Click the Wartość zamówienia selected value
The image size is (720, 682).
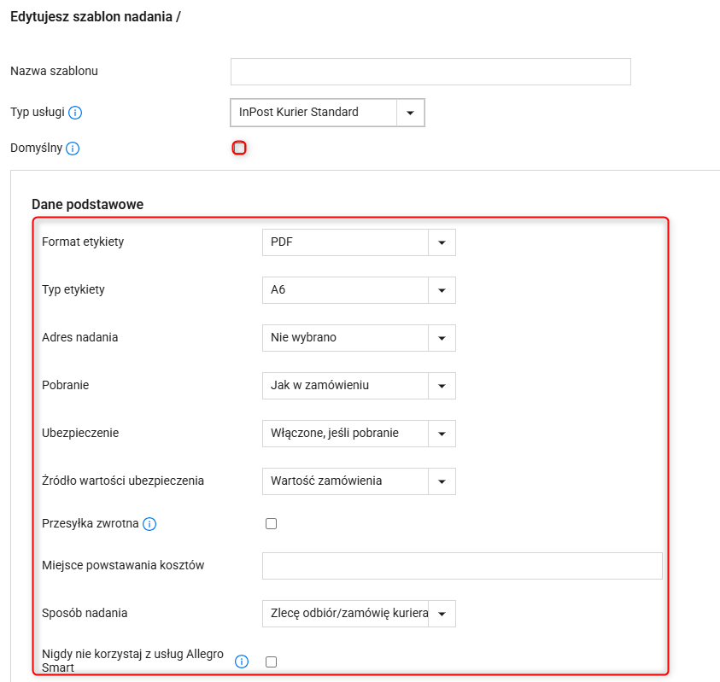click(326, 481)
